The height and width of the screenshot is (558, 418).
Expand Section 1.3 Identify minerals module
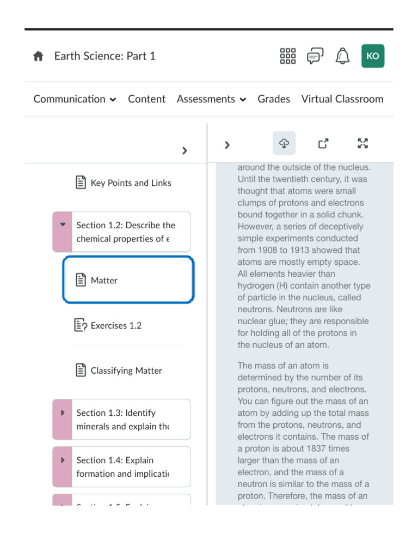tap(63, 413)
